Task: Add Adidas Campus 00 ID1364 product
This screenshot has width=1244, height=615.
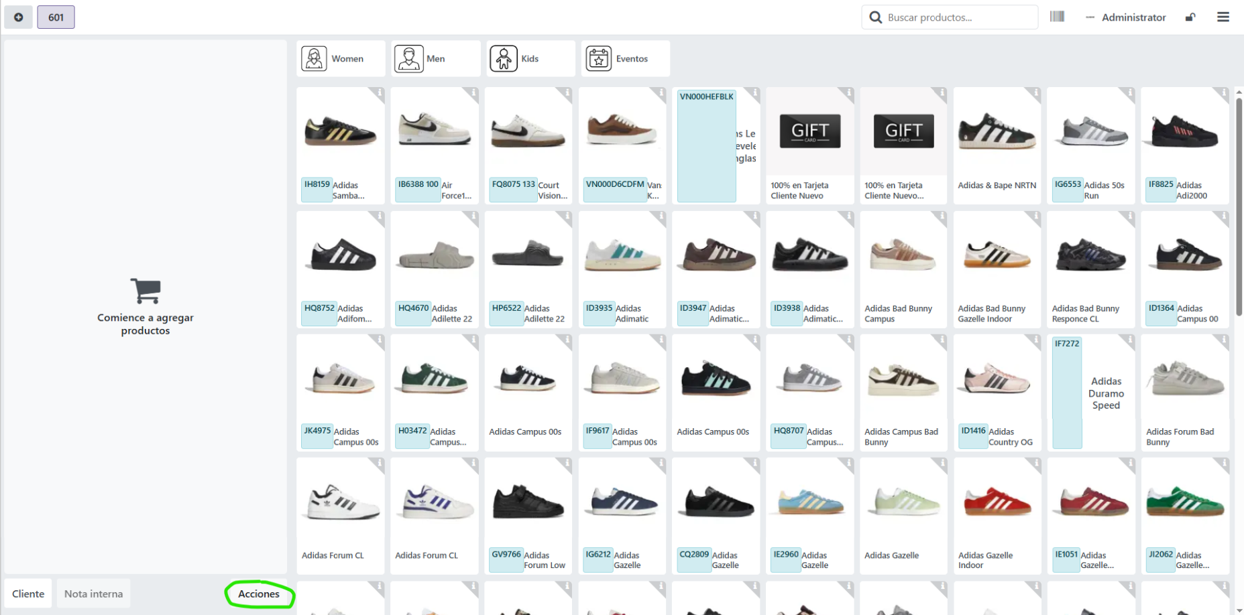Action: click(x=1185, y=269)
